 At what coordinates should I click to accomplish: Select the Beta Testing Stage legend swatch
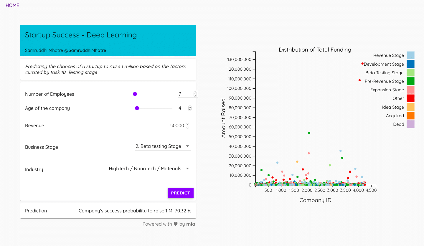point(410,72)
